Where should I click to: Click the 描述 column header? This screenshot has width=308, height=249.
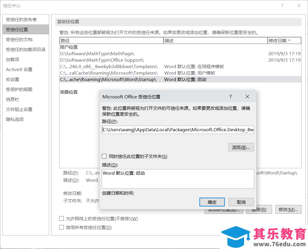[x=215, y=41]
